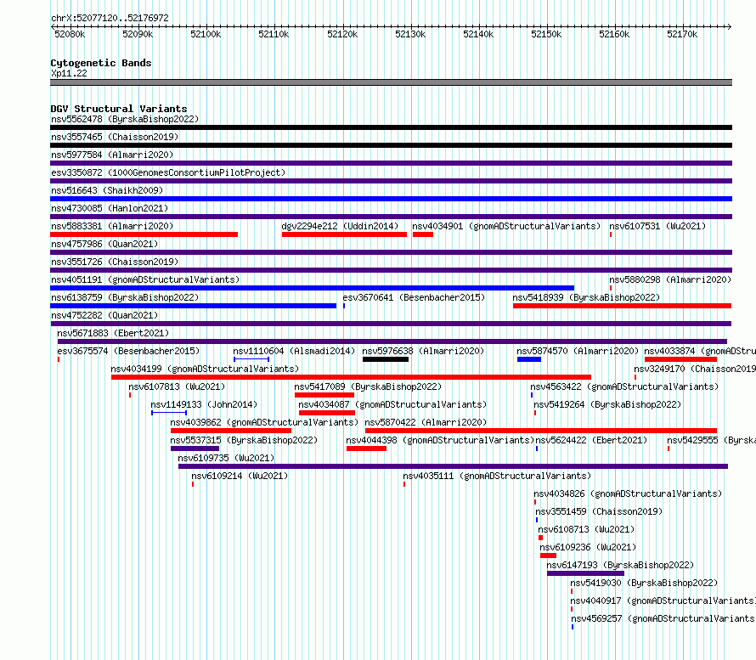The height and width of the screenshot is (660, 756).
Task: Select the purple bar under nsv6109735 (Wu2021)
Action: coord(454,466)
